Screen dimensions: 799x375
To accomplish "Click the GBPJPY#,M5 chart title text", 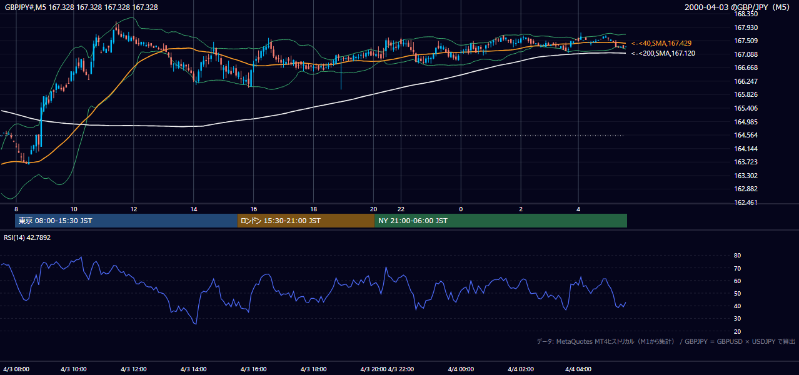I will click(81, 7).
